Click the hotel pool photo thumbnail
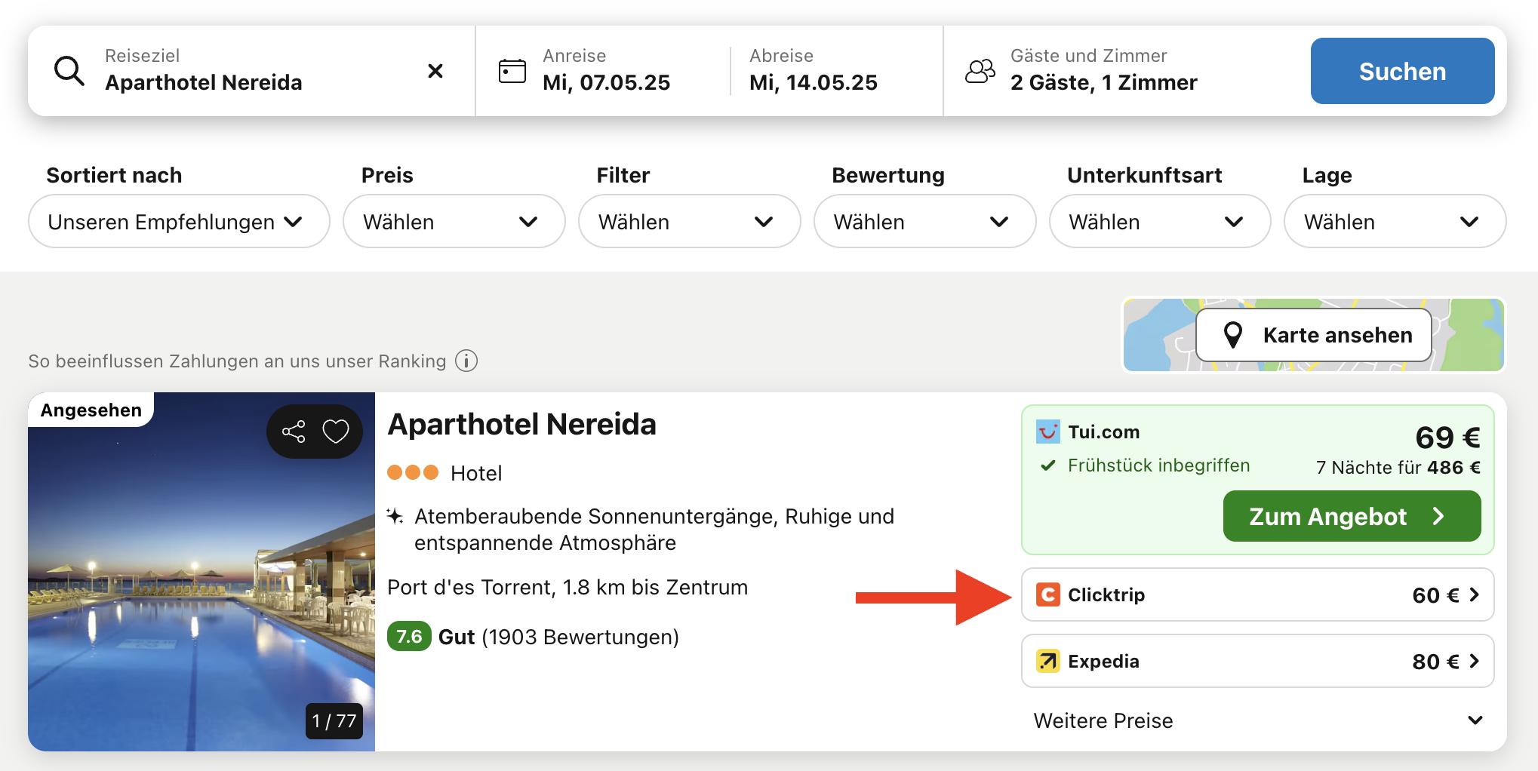This screenshot has height=771, width=1538. [x=201, y=588]
